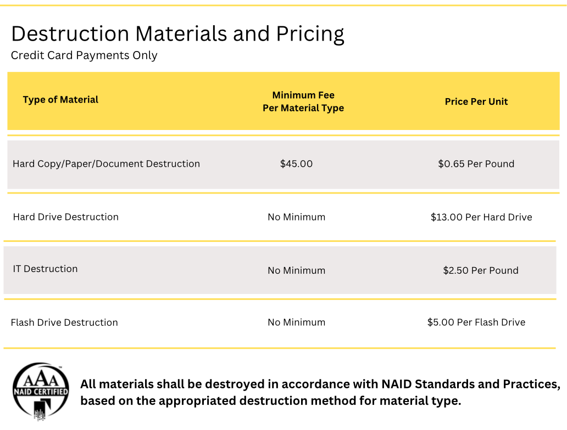This screenshot has height=430, width=567.
Task: Select the "Flash Drive Destruction" row label
Action: (64, 322)
